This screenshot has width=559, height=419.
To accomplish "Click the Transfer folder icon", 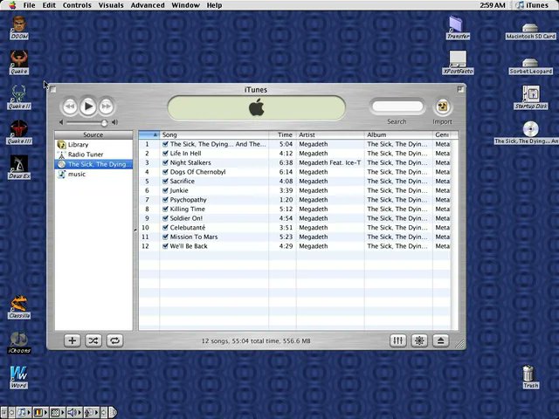I will pos(458,28).
